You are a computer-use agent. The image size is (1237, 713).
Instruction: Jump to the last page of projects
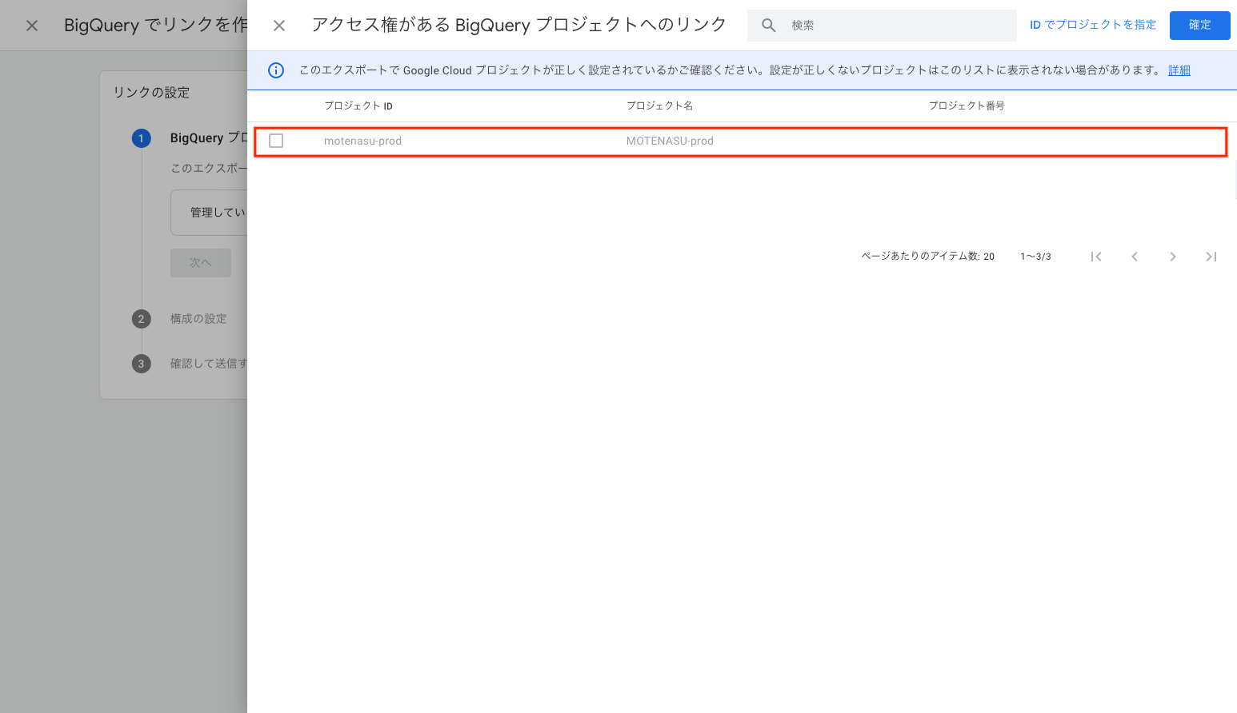[x=1211, y=257]
